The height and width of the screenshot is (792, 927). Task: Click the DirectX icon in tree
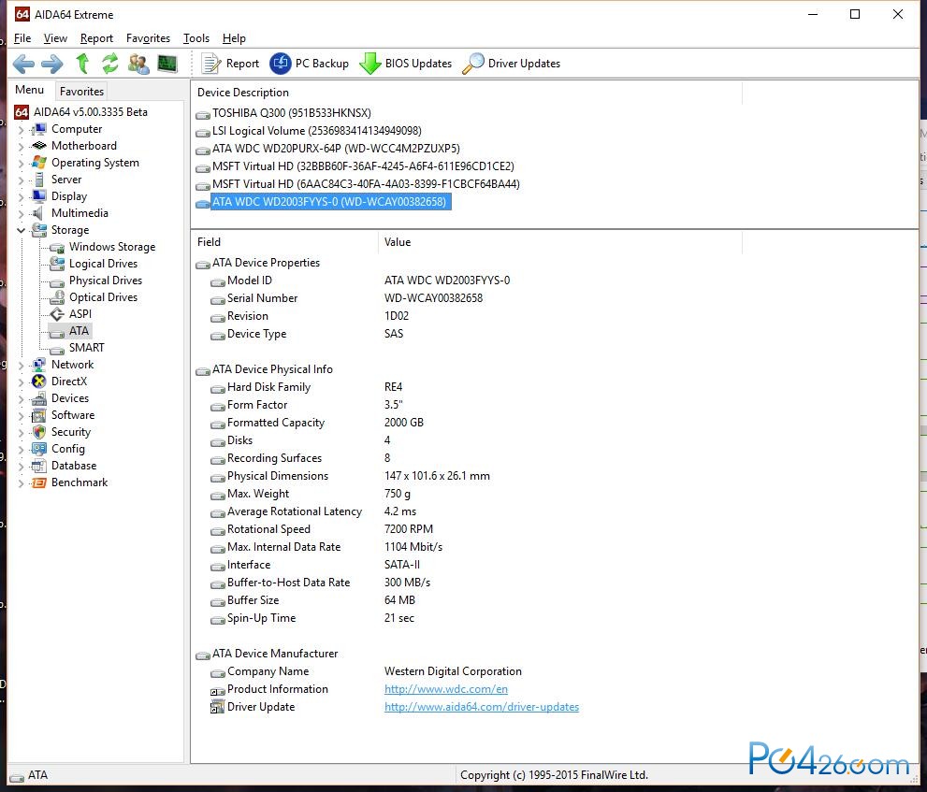[39, 382]
